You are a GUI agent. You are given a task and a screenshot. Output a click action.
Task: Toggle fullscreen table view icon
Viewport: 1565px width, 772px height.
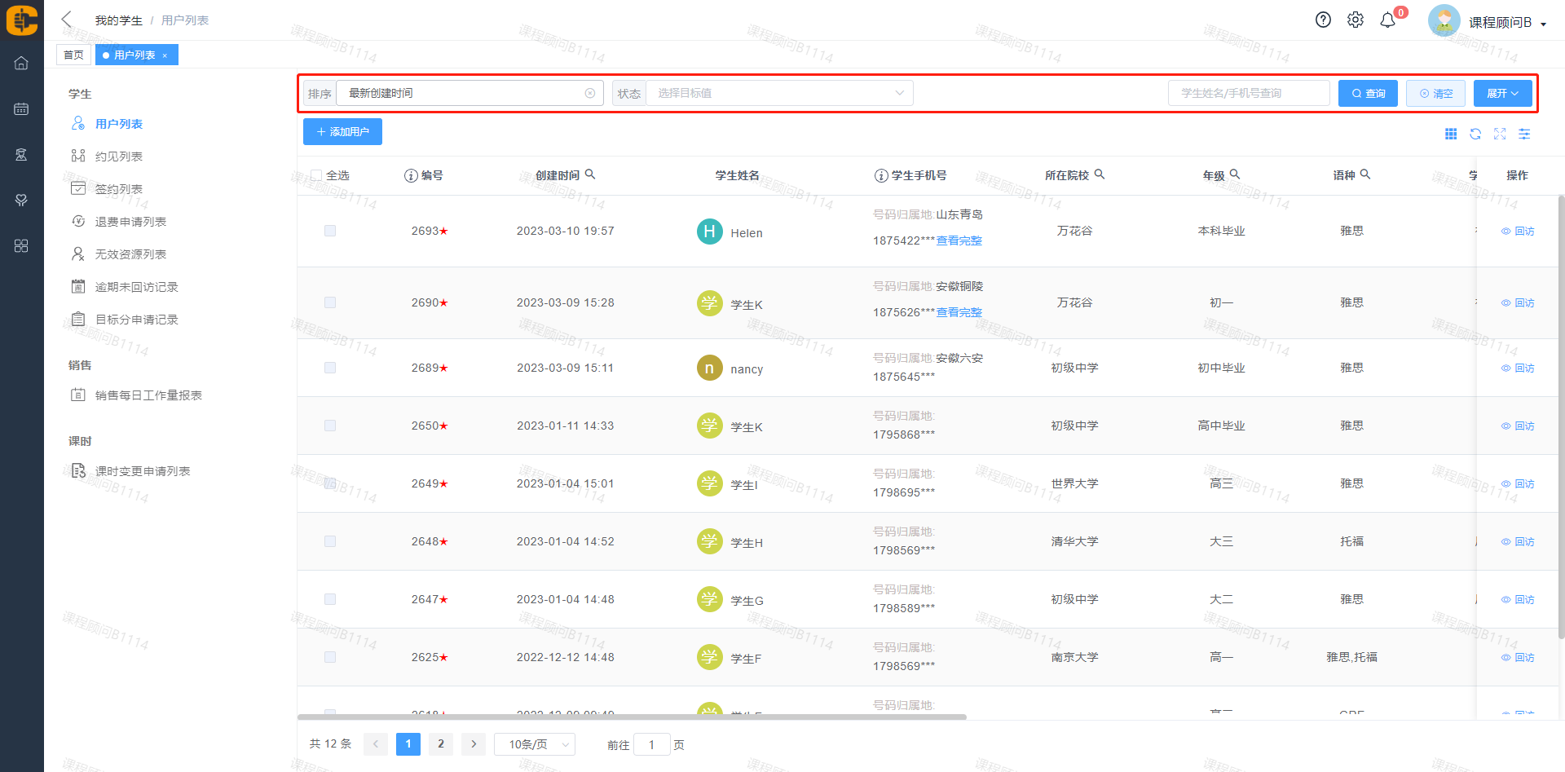point(1500,134)
